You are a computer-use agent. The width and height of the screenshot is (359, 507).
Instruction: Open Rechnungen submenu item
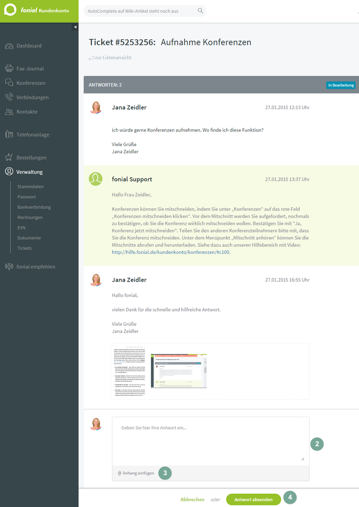pyautogui.click(x=30, y=218)
